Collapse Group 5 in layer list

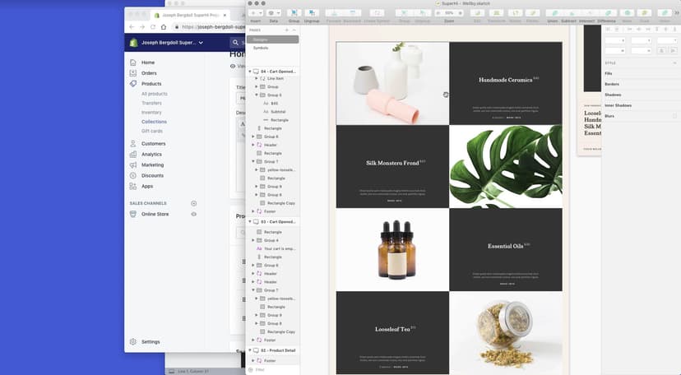tap(256, 95)
